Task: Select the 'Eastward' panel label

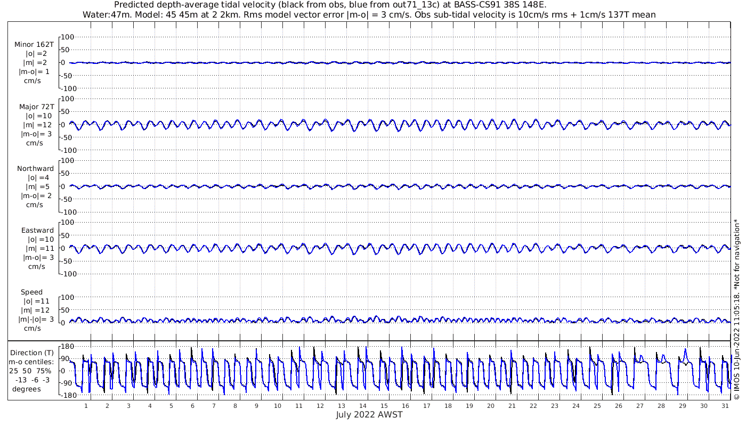Action: [37, 230]
